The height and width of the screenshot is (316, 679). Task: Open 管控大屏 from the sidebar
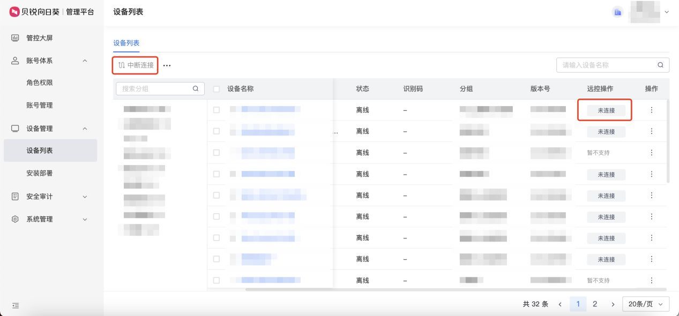point(40,38)
